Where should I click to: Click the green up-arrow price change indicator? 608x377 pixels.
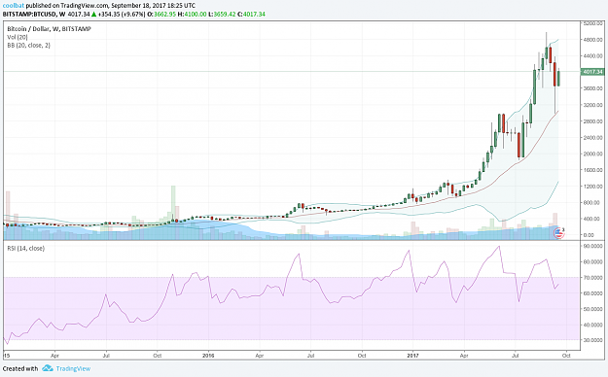tap(93, 15)
